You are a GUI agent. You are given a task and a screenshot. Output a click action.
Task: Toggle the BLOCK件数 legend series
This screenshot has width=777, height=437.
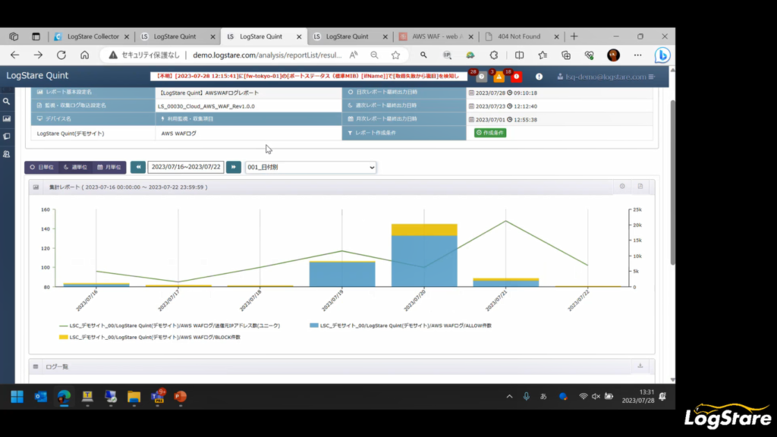pyautogui.click(x=149, y=337)
